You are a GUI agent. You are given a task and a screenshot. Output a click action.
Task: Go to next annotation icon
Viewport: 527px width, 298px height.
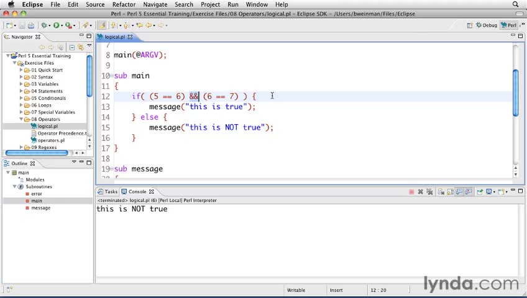[x=114, y=25]
